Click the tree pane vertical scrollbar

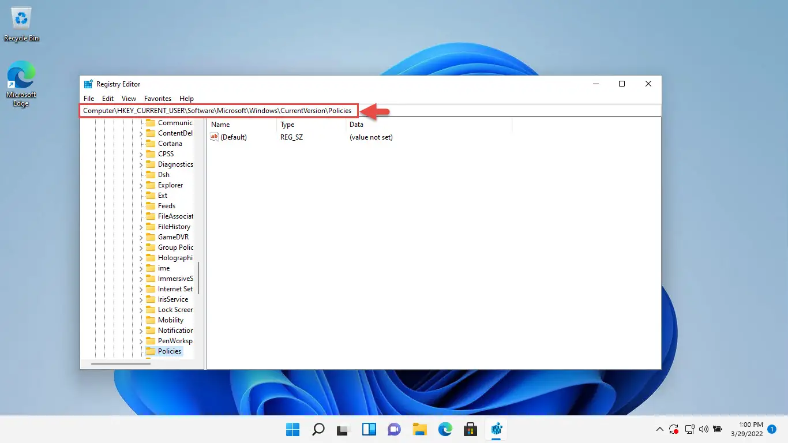(x=198, y=277)
